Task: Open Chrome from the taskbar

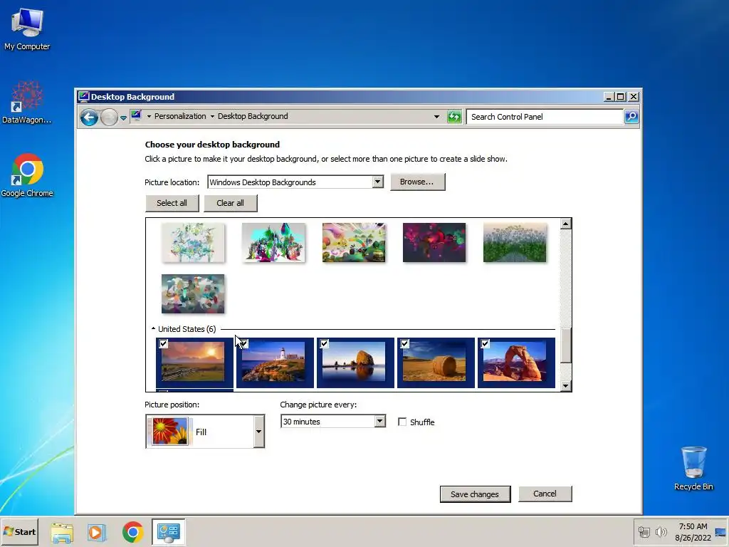Action: point(133,532)
